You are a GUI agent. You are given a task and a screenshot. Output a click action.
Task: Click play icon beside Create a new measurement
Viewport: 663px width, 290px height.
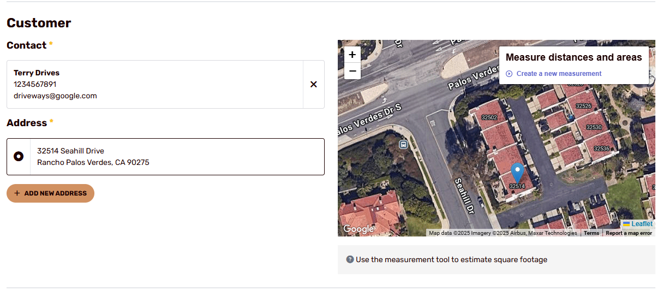click(509, 74)
